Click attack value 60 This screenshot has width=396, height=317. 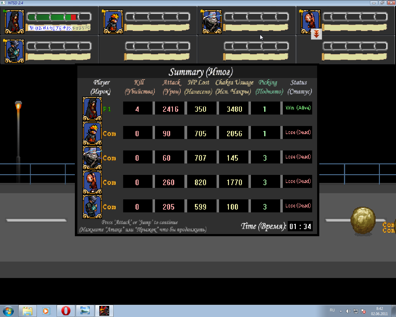[167, 158]
